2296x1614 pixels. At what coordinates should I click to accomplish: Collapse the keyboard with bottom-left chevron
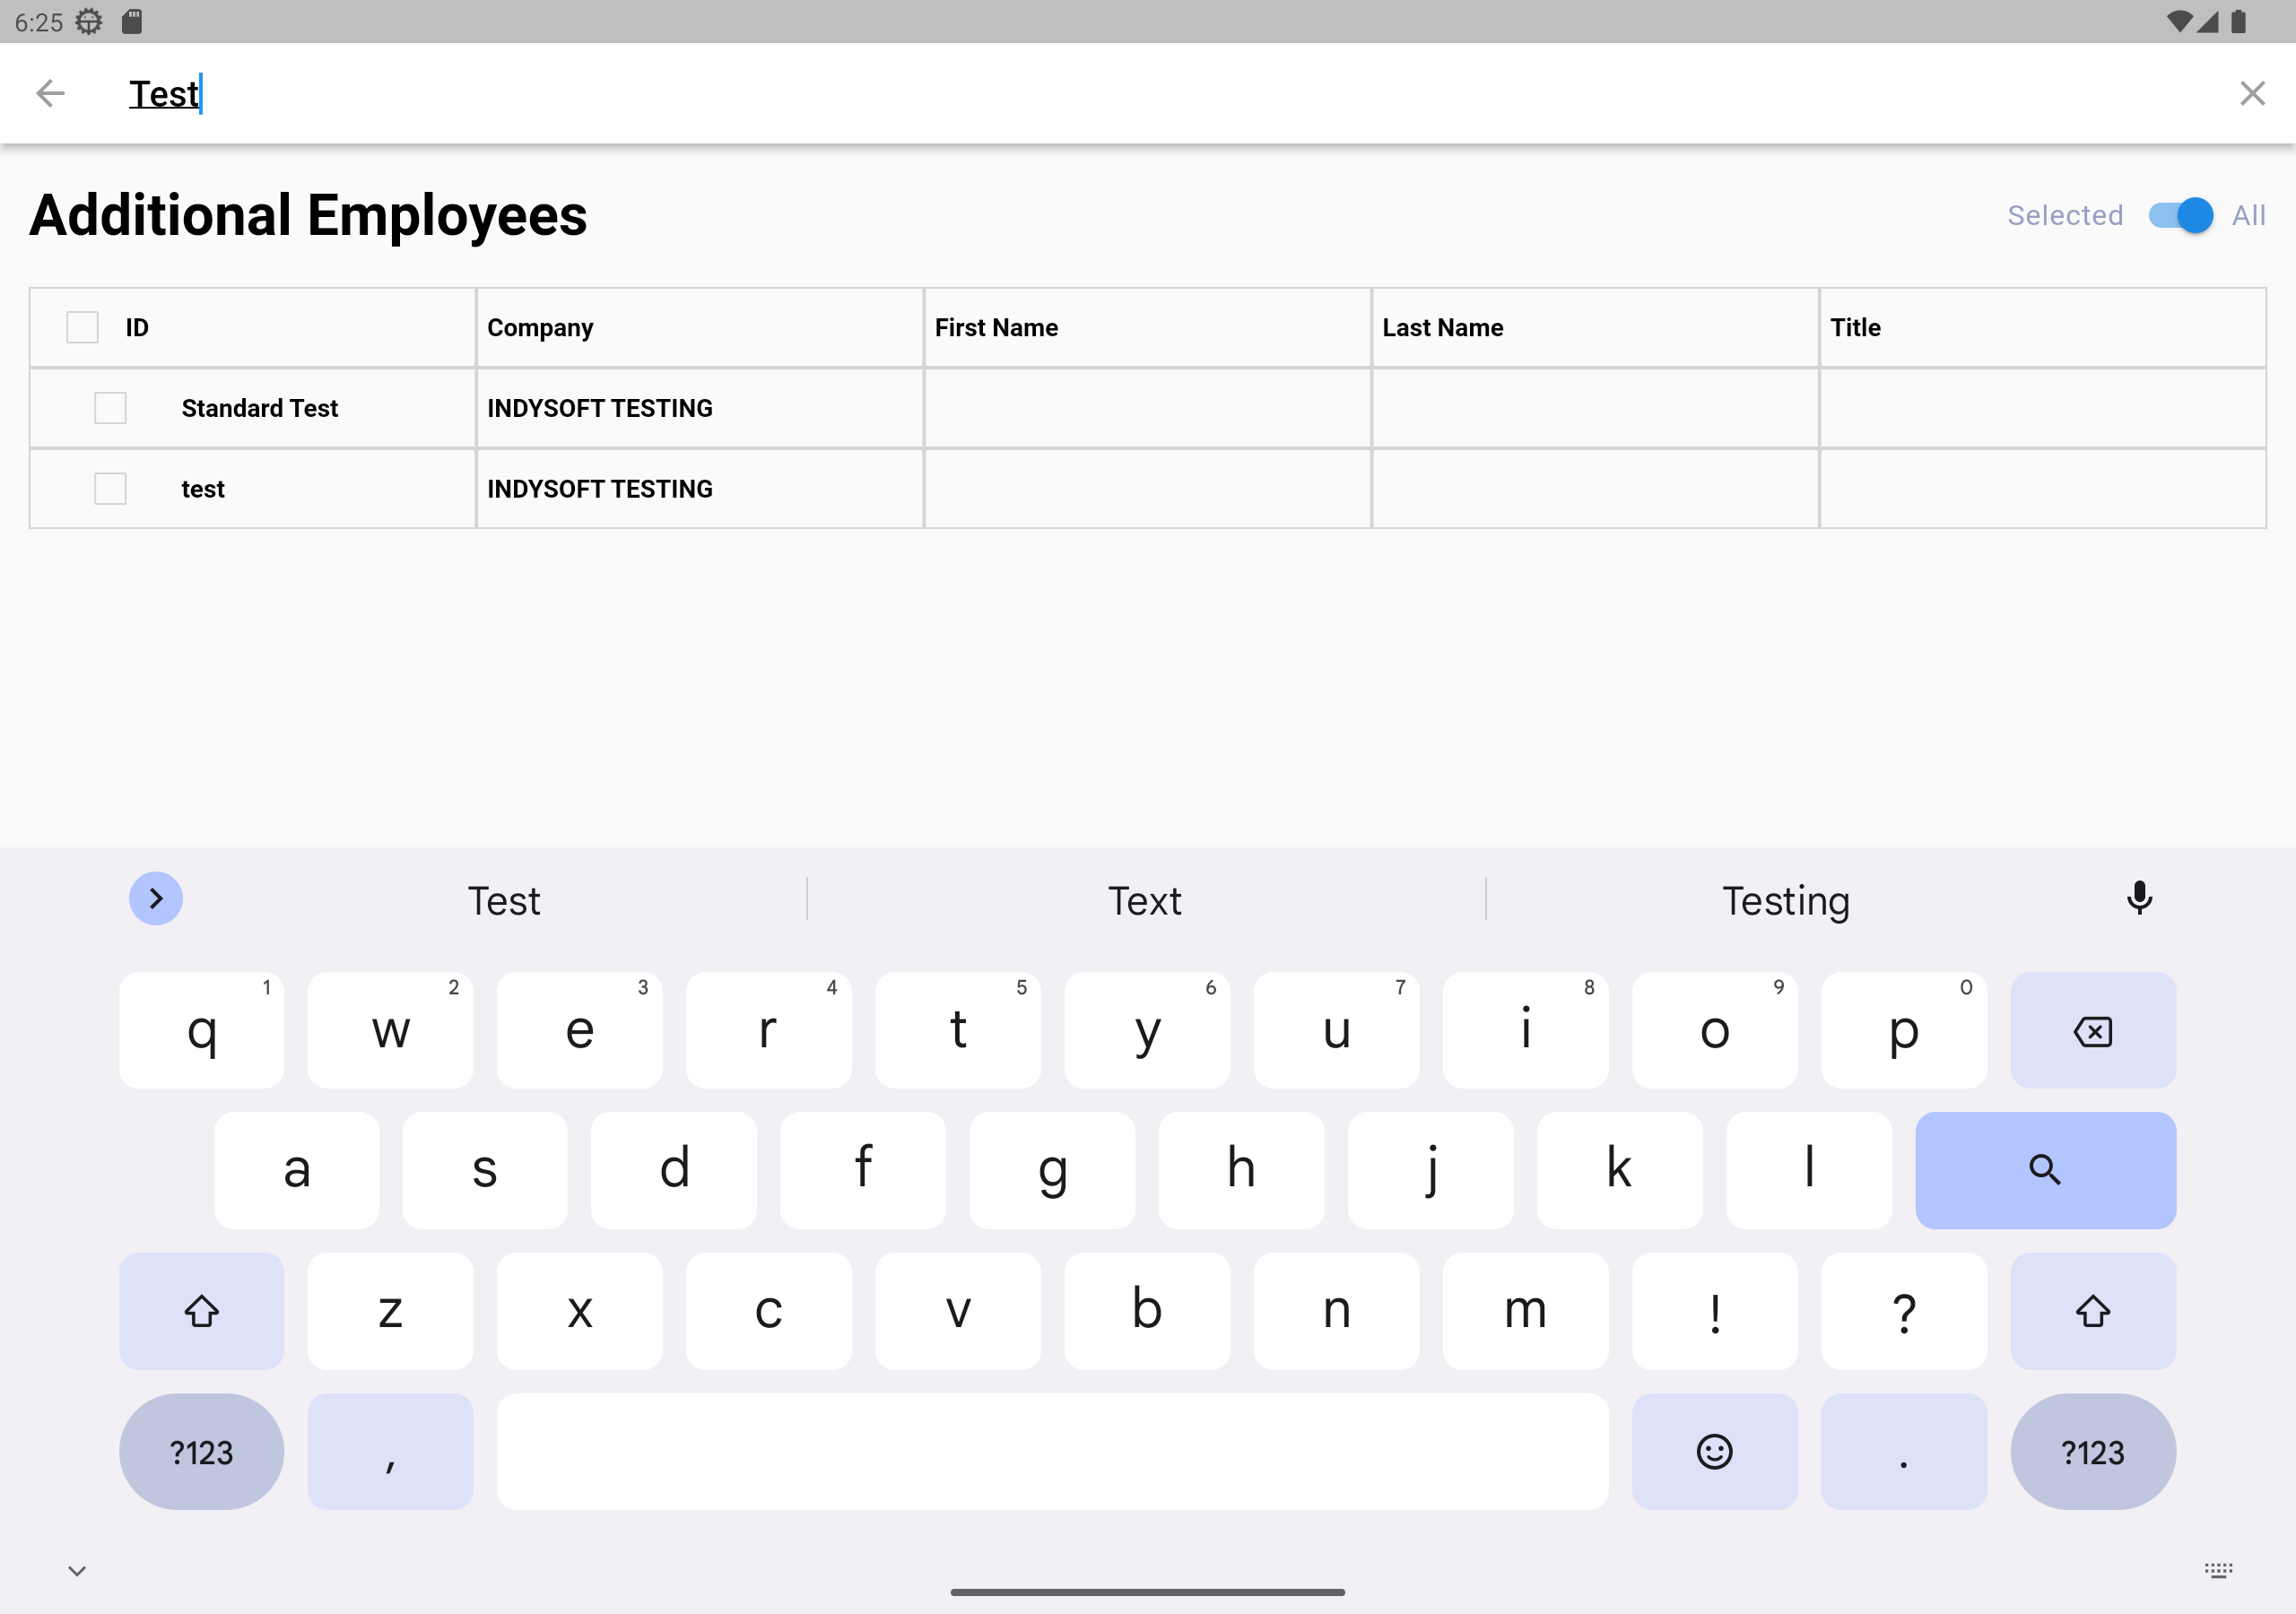(x=77, y=1570)
